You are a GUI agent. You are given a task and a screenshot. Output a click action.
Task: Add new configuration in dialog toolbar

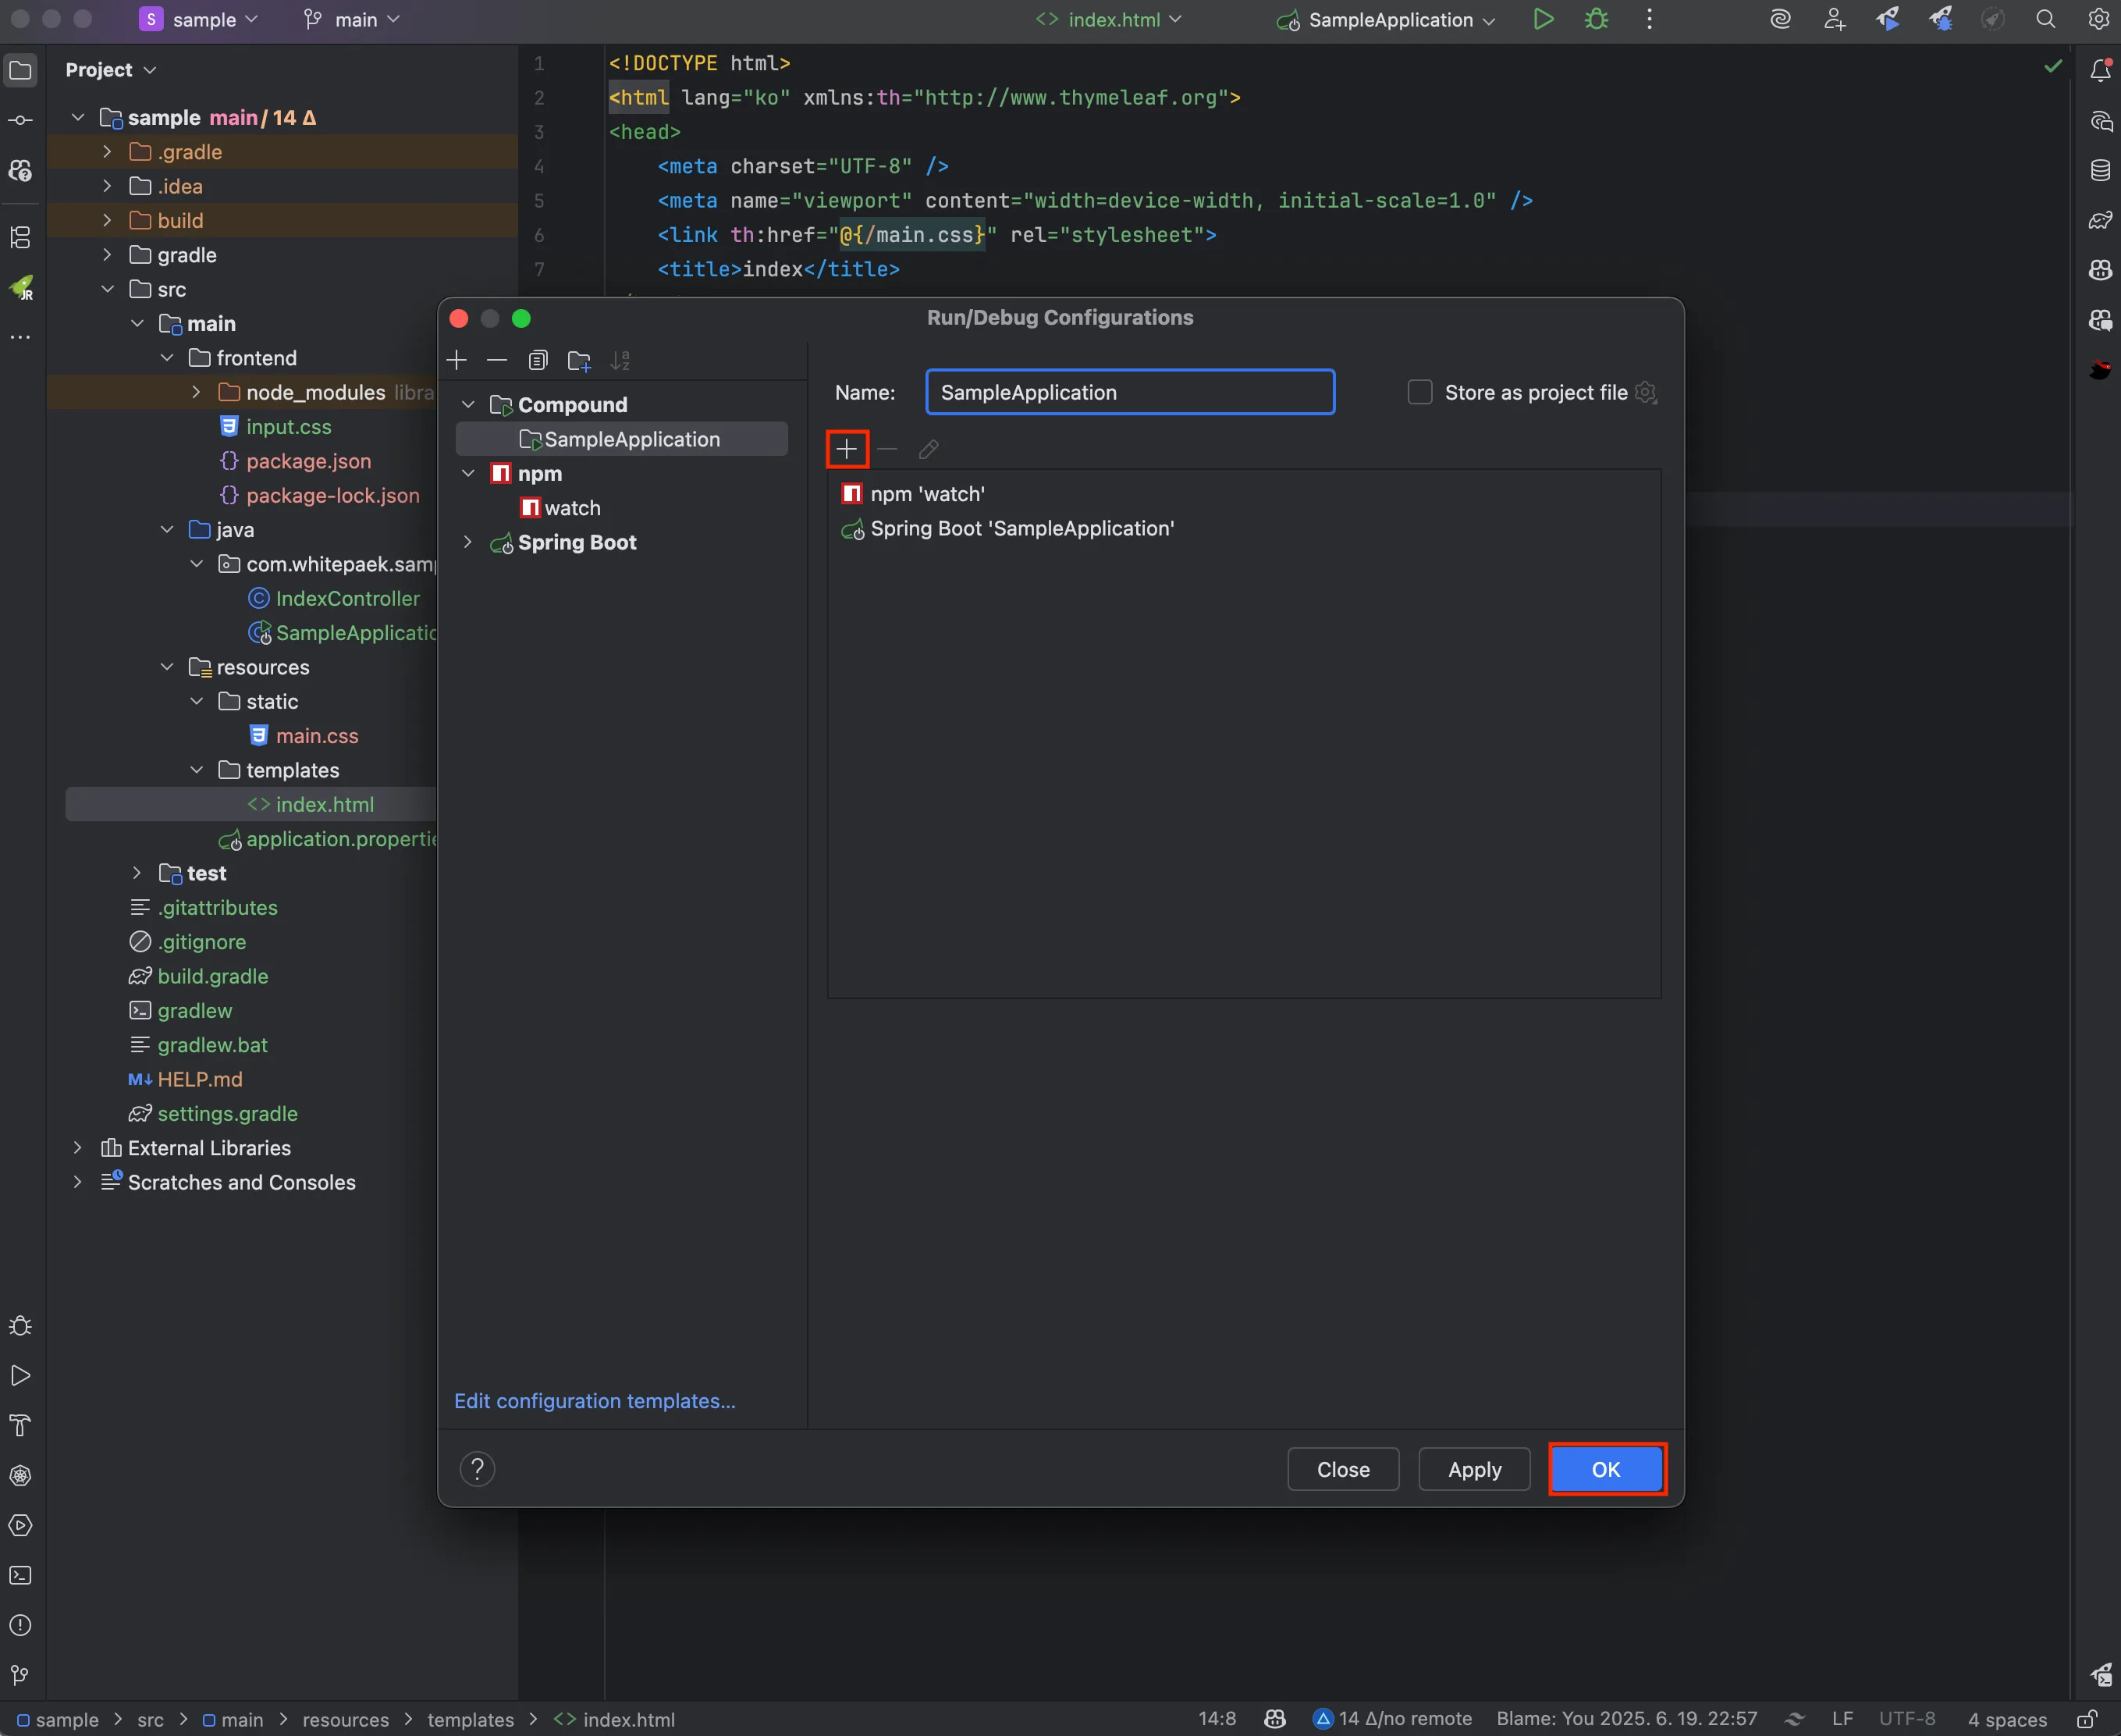(x=457, y=360)
